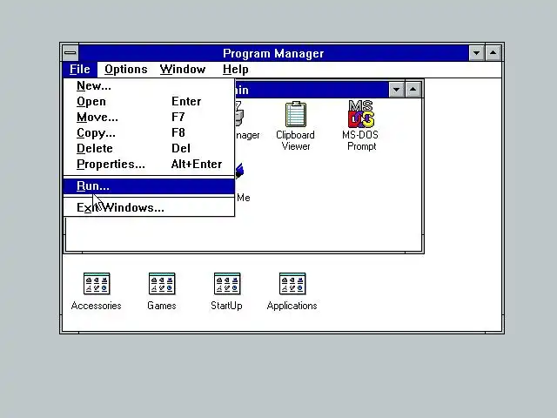Screen dimensions: 557x418
Task: Minimize the Program Manager window
Action: (x=477, y=53)
